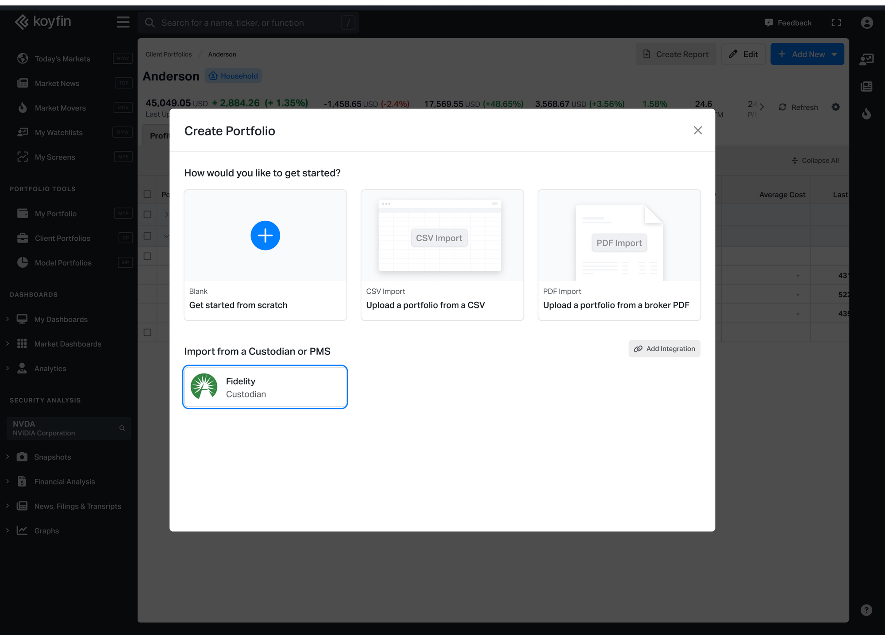Open the hamburger menu icon
The height and width of the screenshot is (635, 885).
[123, 22]
